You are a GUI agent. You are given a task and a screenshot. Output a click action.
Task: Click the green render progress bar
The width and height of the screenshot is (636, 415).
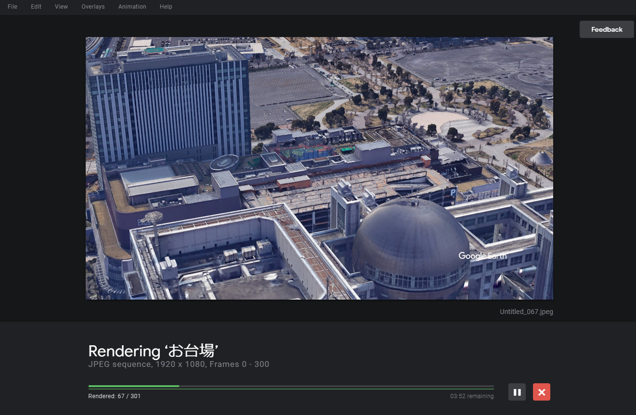coord(291,386)
